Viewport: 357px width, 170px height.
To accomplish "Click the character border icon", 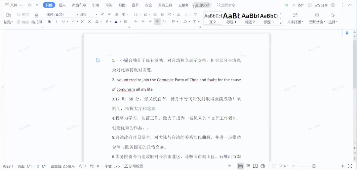I will coord(126,22).
